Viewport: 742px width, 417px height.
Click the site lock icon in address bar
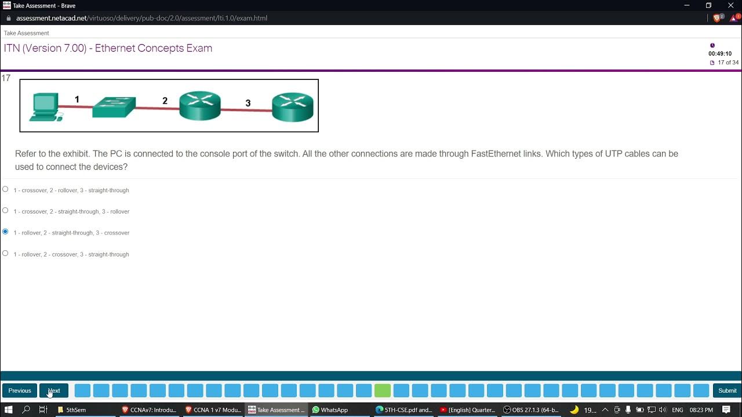click(x=8, y=18)
